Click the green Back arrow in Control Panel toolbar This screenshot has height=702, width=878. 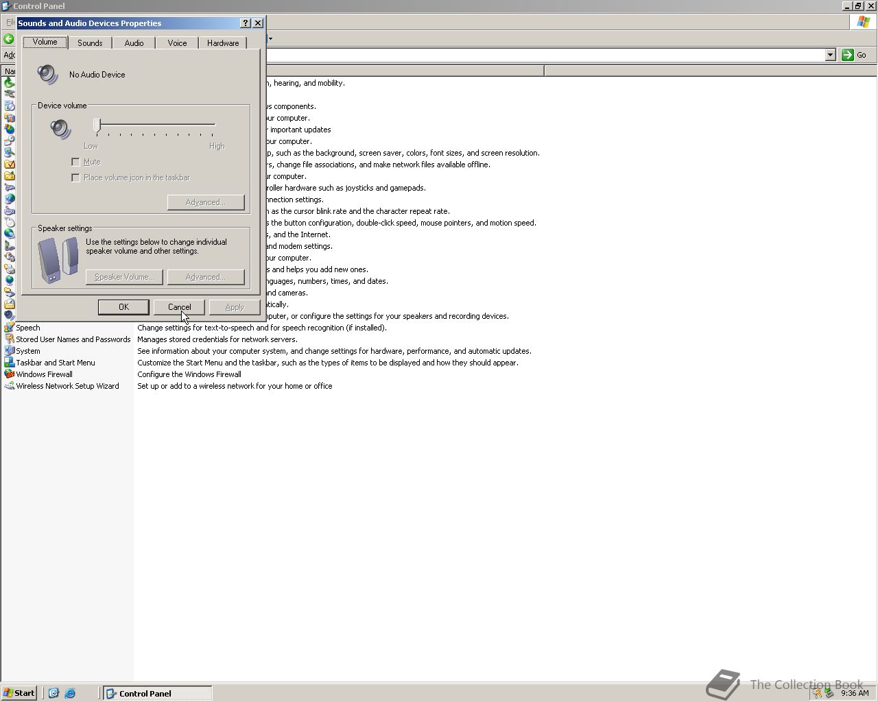[9, 39]
